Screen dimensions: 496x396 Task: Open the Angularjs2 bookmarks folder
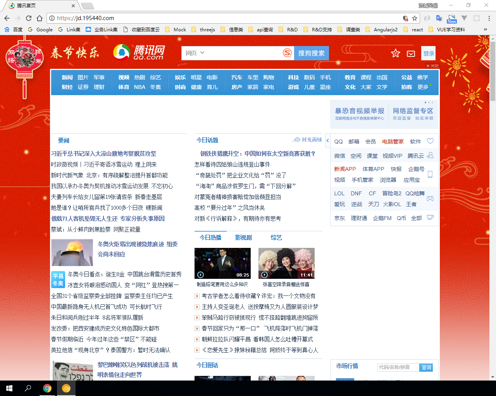pos(381,29)
